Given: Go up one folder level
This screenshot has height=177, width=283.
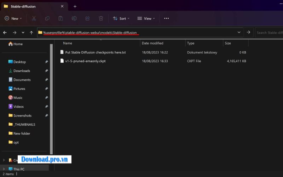Looking at the screenshot, I should (x=31, y=33).
